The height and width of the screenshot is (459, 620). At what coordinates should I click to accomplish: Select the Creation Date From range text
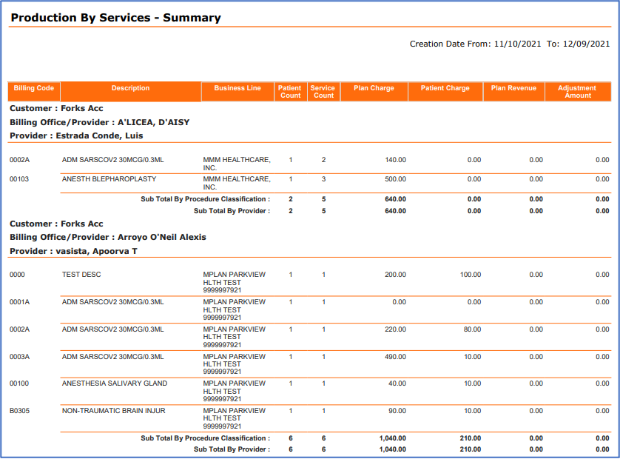[x=510, y=44]
